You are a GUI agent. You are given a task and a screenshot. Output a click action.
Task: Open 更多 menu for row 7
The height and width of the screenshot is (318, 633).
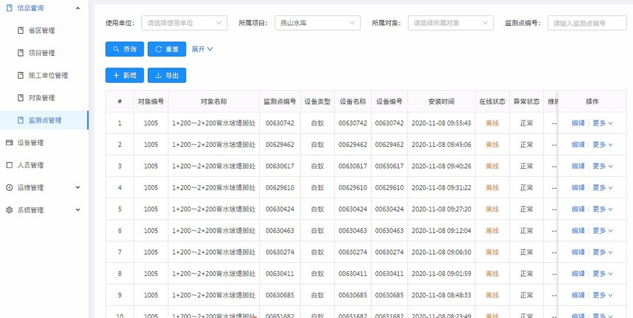[x=602, y=252]
